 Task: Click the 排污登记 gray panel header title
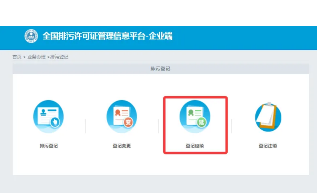pyautogui.click(x=160, y=69)
